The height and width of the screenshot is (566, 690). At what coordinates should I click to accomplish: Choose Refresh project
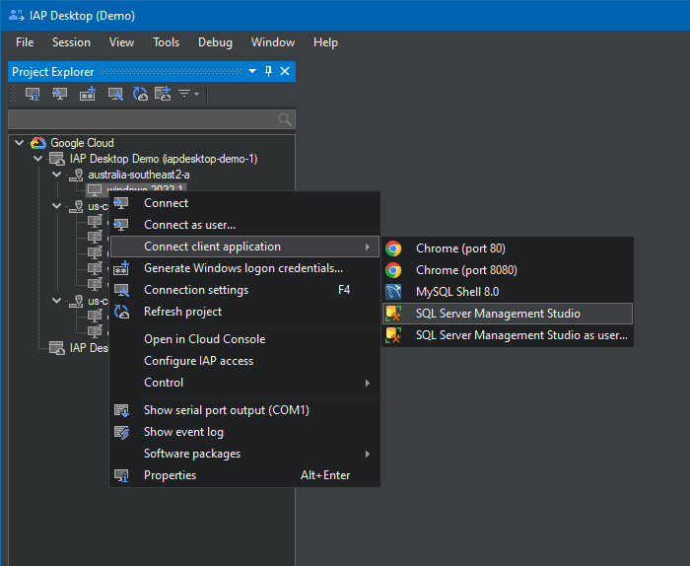[x=244, y=312]
